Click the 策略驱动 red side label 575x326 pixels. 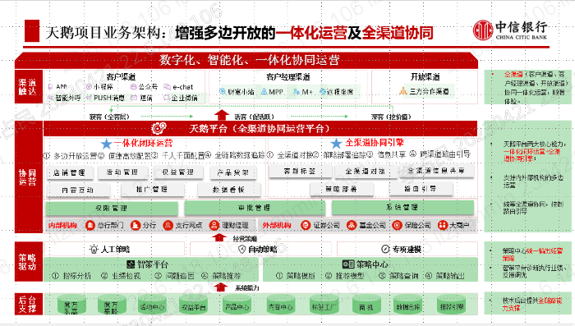(x=29, y=261)
